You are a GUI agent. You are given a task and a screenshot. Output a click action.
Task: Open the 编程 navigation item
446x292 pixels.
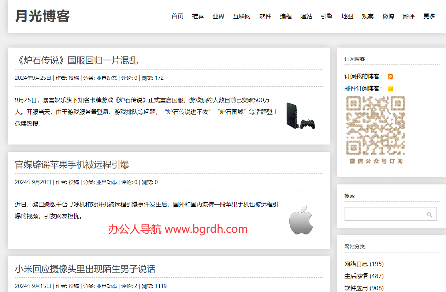[x=286, y=16]
